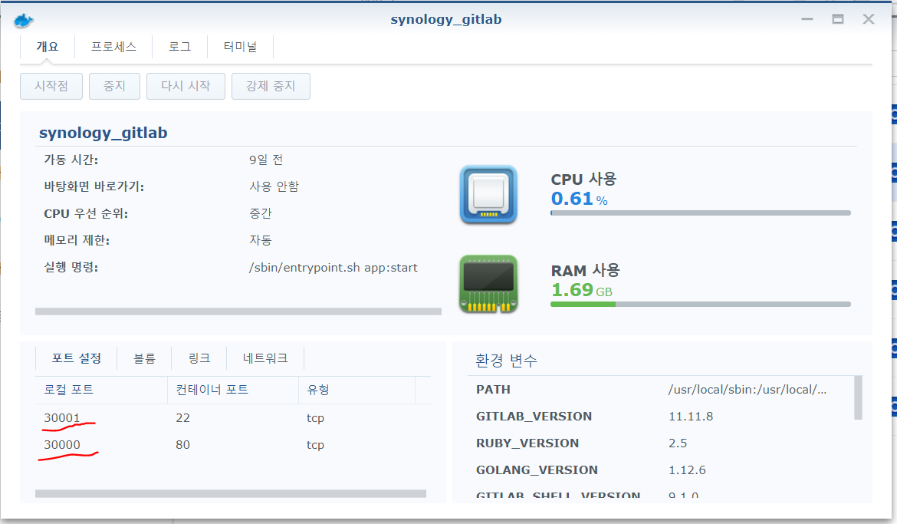Screen dimensions: 897x524
Task: Click tcp type in port 22 row
Action: [315, 418]
